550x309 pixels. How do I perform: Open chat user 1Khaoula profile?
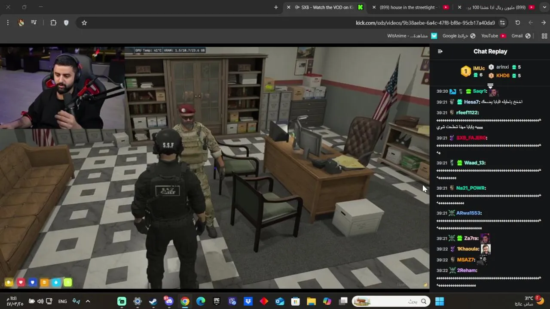467,249
